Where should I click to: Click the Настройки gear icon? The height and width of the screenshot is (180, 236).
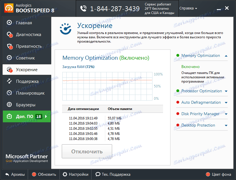coord(65,174)
